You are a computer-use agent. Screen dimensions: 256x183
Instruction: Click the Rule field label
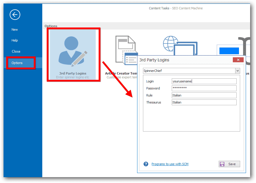pyautogui.click(x=149, y=95)
